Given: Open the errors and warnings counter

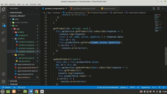Looking at the screenshot, I should (x=21, y=87).
